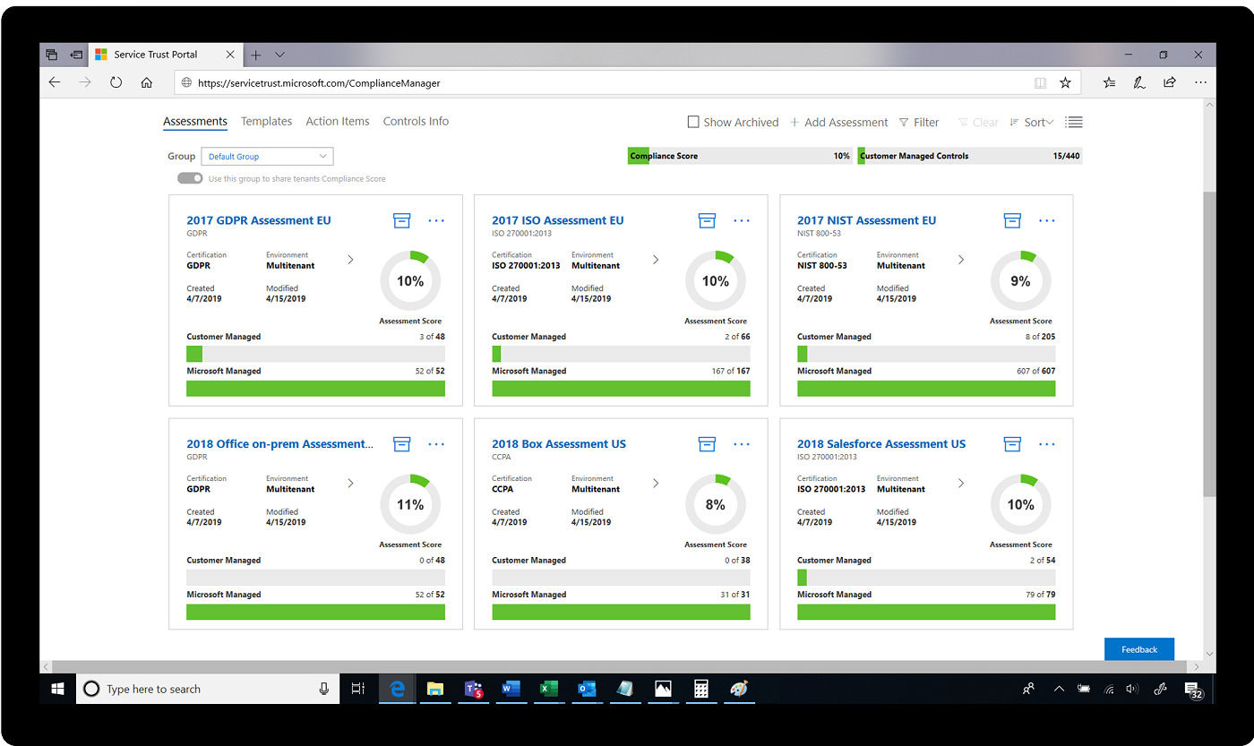
Task: Archive the 2018 Box Assessment US
Action: (707, 443)
